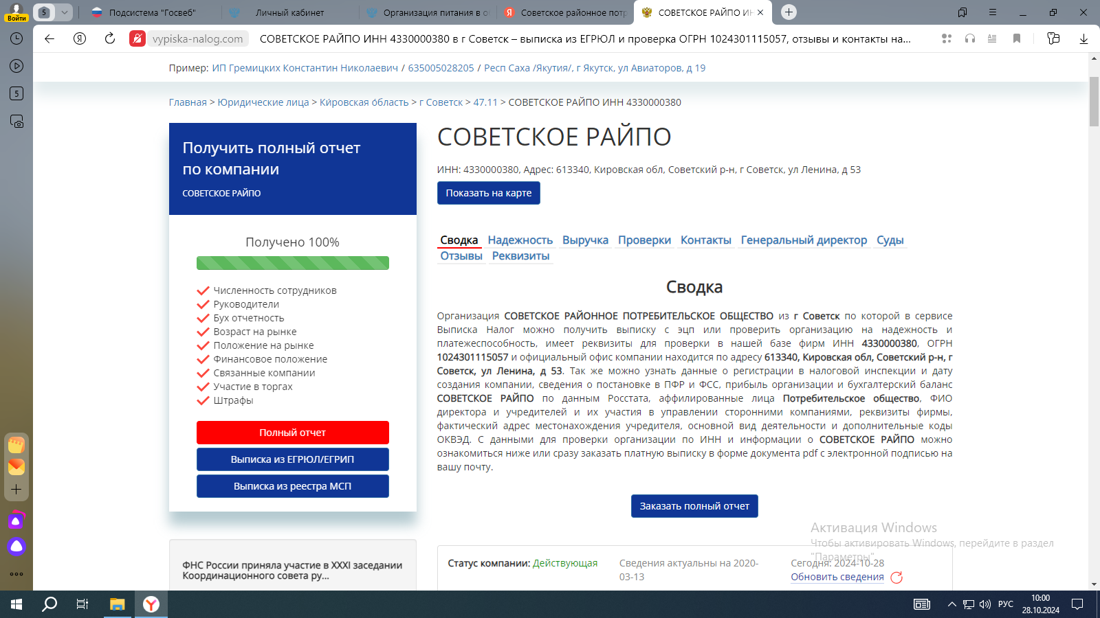Open the downloads panel

[1083, 38]
